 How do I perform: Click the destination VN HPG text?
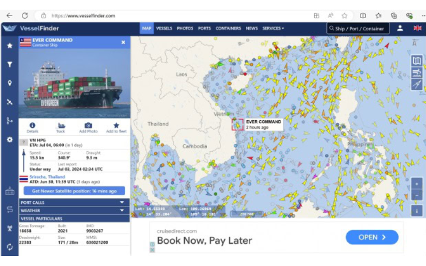coord(37,140)
